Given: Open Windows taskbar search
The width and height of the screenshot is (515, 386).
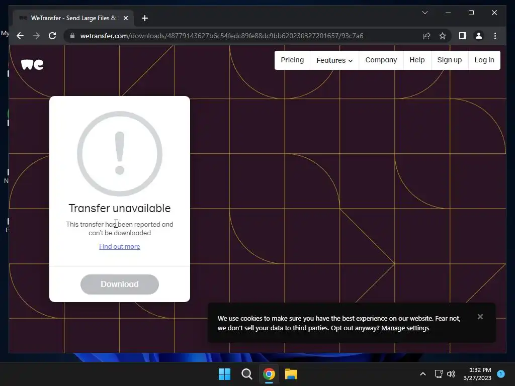Looking at the screenshot, I should tap(246, 374).
